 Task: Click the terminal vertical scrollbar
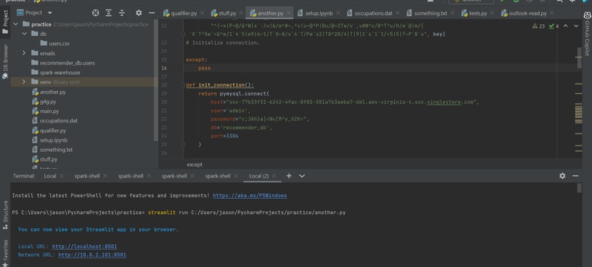pos(580,189)
